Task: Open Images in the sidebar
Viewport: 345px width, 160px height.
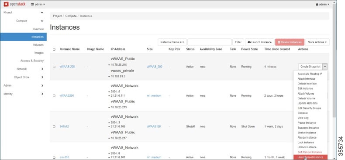Action: pyautogui.click(x=39, y=53)
